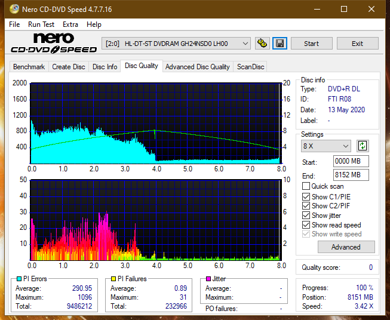The height and width of the screenshot is (320, 390).
Task: Click the upper PI Errors graph
Action: click(x=156, y=124)
